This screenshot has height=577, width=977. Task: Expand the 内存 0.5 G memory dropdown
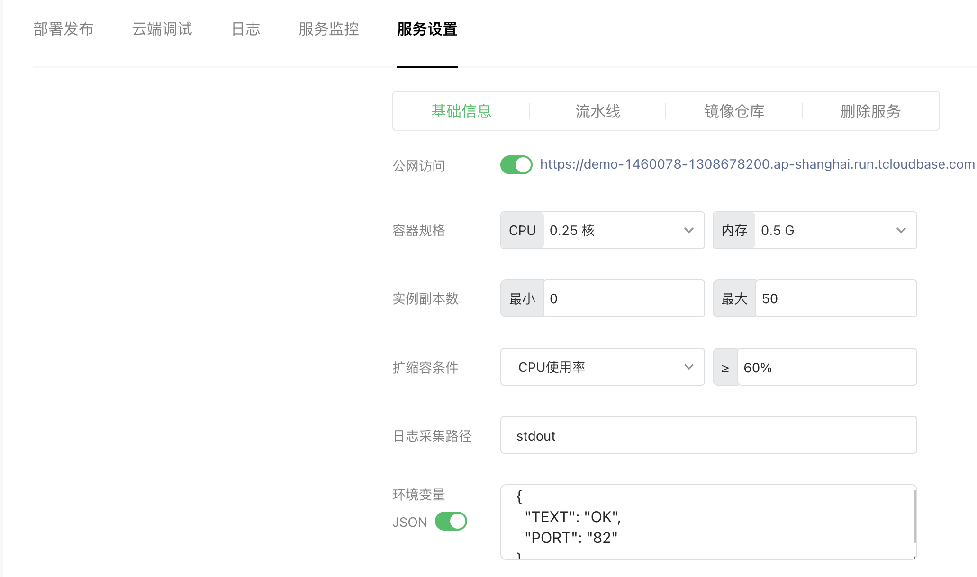[x=835, y=230]
